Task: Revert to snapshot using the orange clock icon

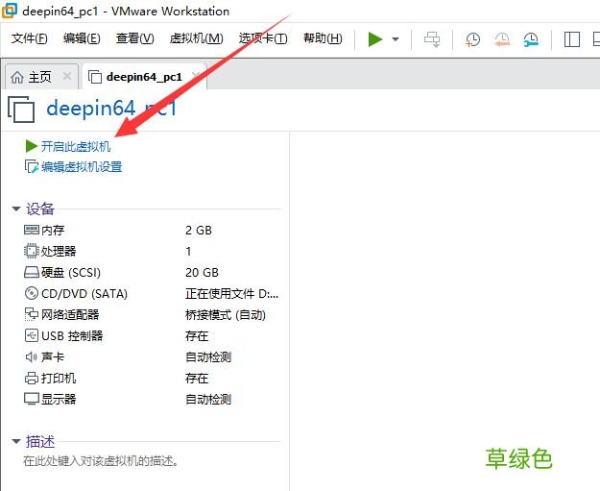Action: (x=502, y=39)
